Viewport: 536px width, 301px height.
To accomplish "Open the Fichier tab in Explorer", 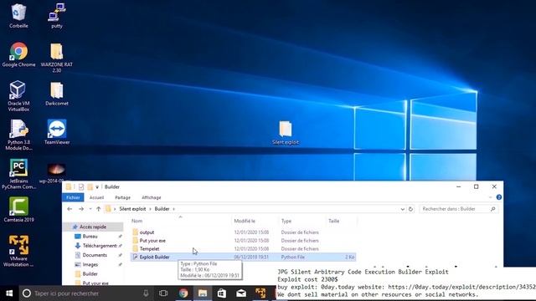I will click(x=73, y=197).
